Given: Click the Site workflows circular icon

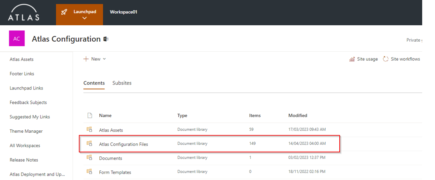Looking at the screenshot, I should [x=386, y=59].
